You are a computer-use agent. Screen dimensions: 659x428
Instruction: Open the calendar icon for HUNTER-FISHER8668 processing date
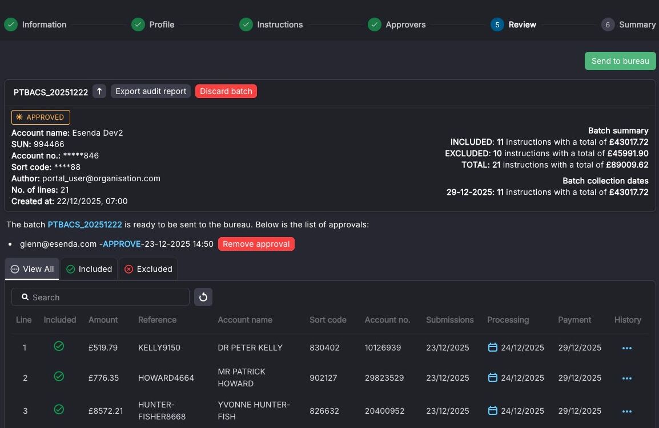click(x=493, y=410)
